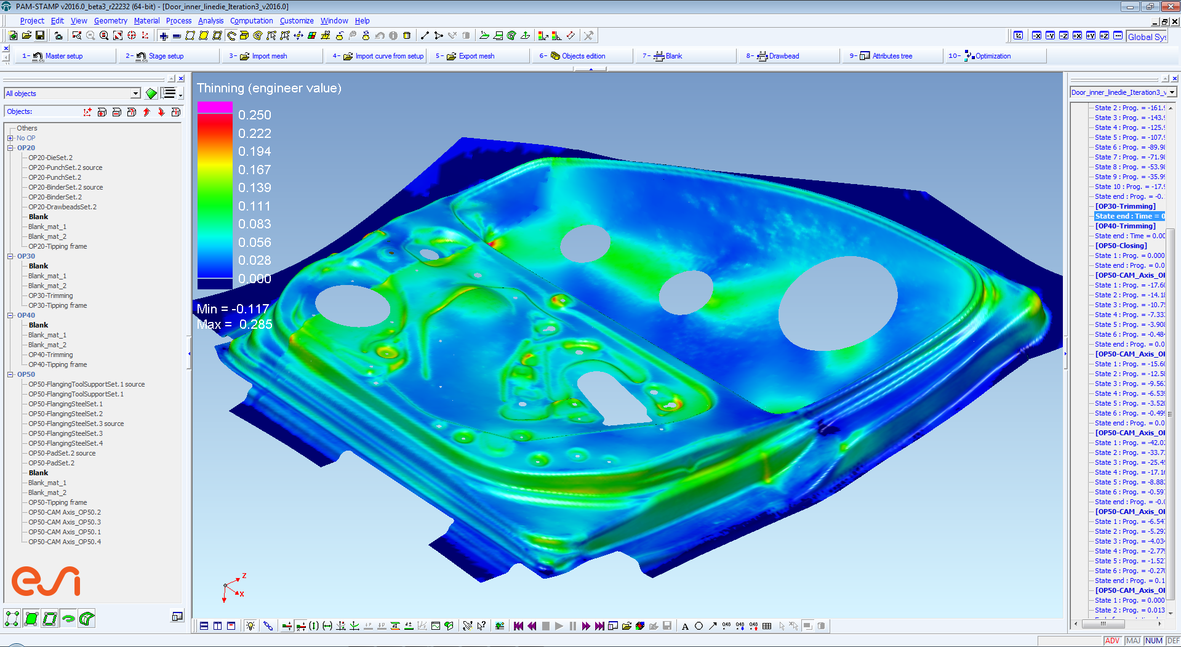Viewport: 1181px width, 647px height.
Task: Click the horizontal split view icon
Action: [x=204, y=626]
